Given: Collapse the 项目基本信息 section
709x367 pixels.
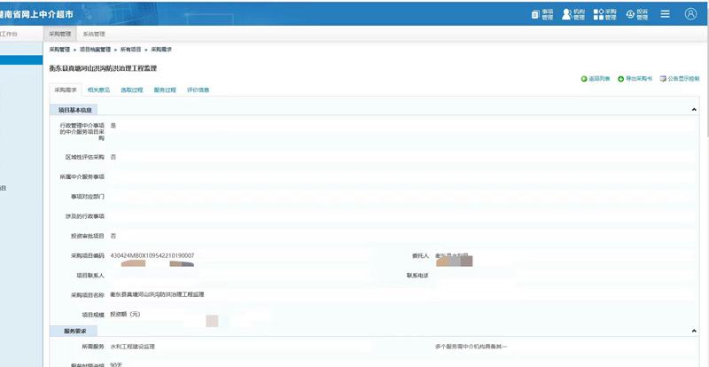Looking at the screenshot, I should pos(692,110).
